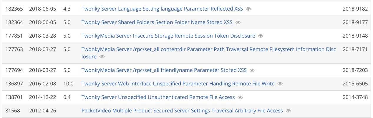Screen dimensions: 373x118
Task: Click eye icon beside friendlyname Parameter Stored XSS
Action: coord(252,70)
